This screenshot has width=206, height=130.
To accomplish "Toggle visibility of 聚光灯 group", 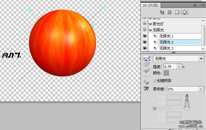I will tap(145, 24).
